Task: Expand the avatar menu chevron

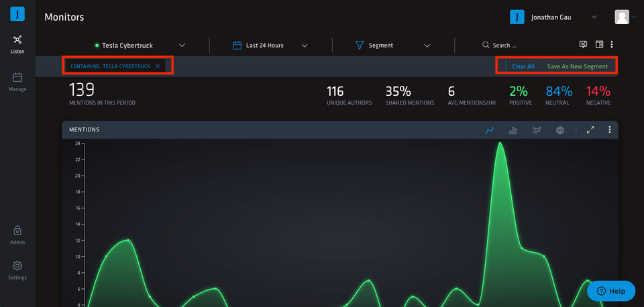Action: [x=634, y=17]
